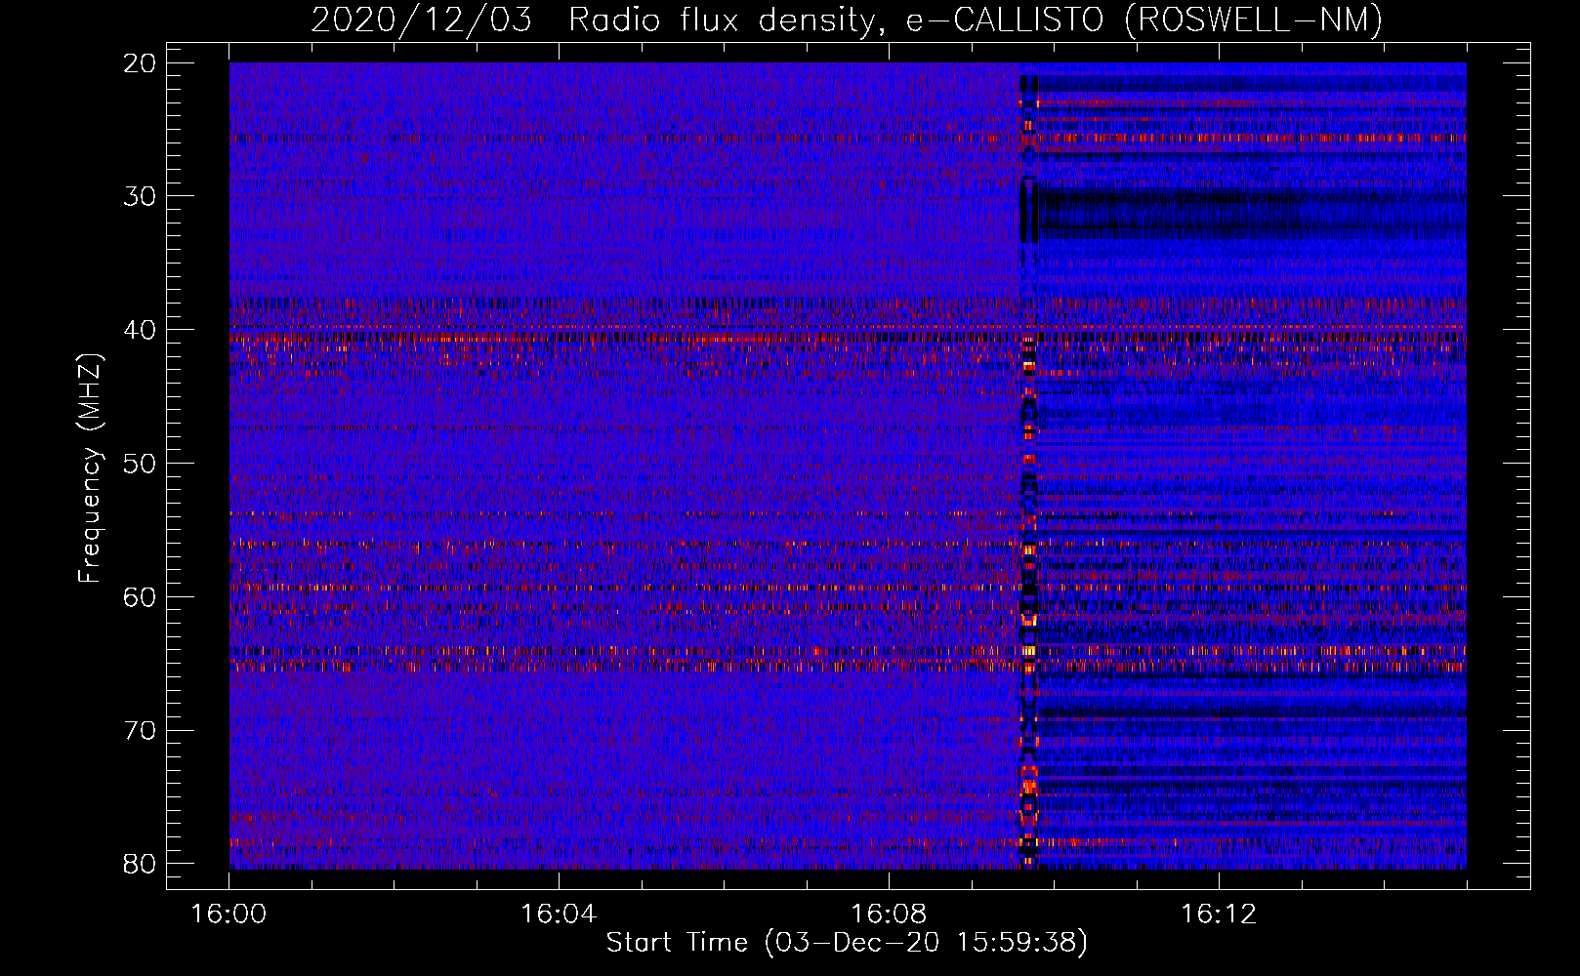Viewport: 1580px width, 976px height.
Task: Click the 20 frequency tick label
Action: click(141, 63)
